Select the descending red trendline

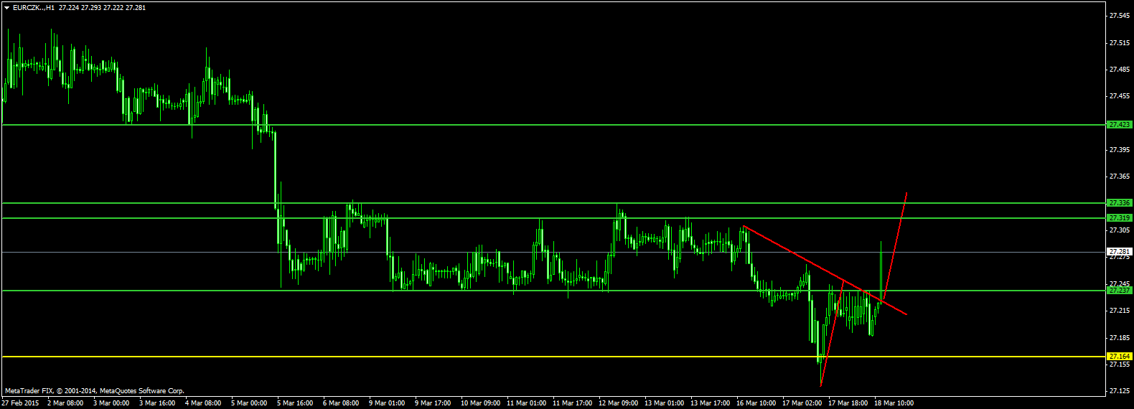(825, 271)
